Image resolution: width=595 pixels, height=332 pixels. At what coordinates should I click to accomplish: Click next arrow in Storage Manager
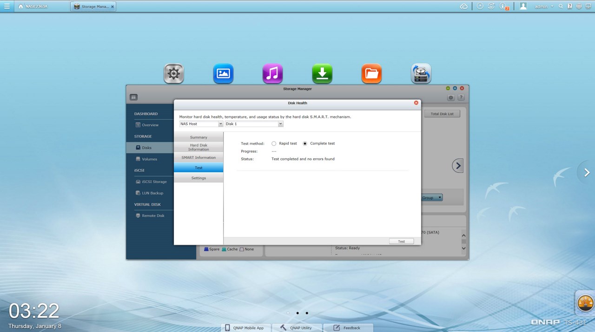click(458, 165)
